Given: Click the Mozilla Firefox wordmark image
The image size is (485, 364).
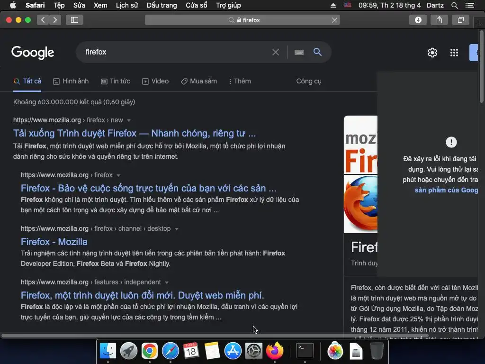Looking at the screenshot, I should pos(360,145).
